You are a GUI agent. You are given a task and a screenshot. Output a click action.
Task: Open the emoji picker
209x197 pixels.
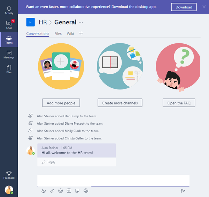(x=61, y=191)
